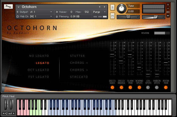Open the Midi Channel dropdown

click(51, 16)
